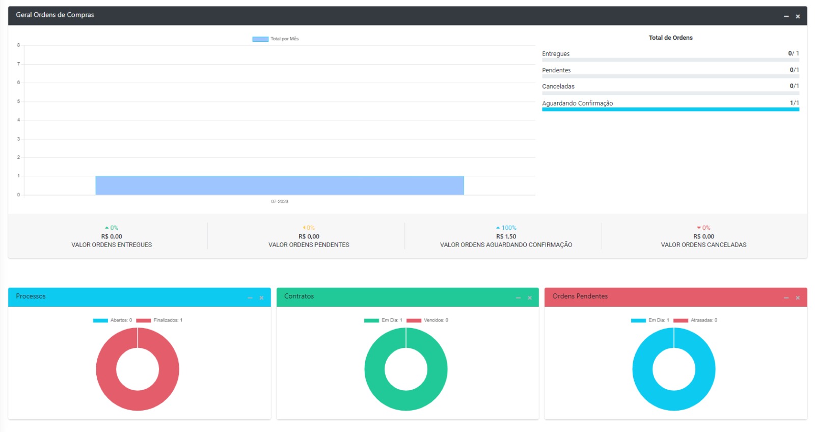This screenshot has width=815, height=432.
Task: Click the green 0% indicator for entregues
Action: point(112,228)
